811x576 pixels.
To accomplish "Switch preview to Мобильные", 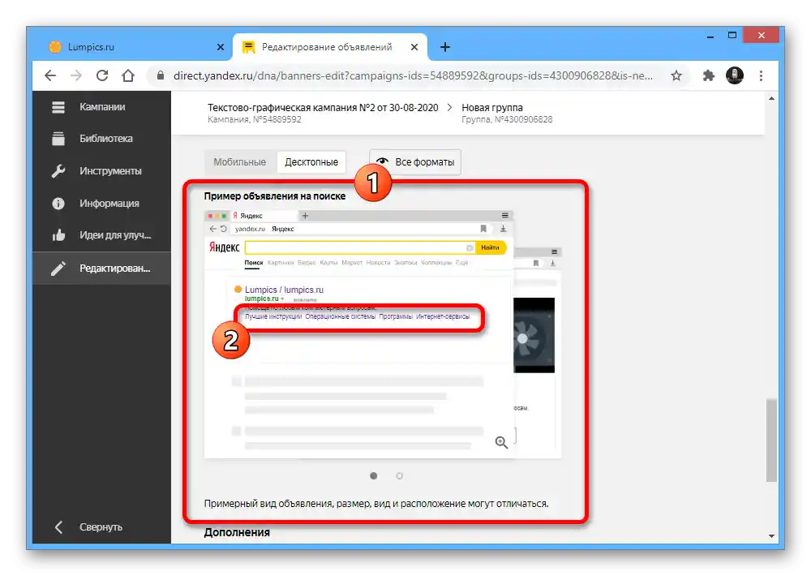I will click(239, 162).
